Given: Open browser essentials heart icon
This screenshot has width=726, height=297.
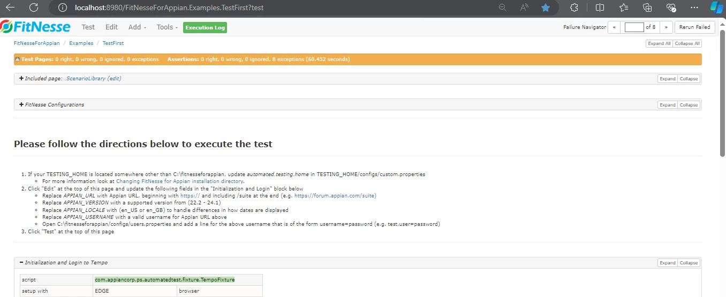Looking at the screenshot, I should point(671,7).
